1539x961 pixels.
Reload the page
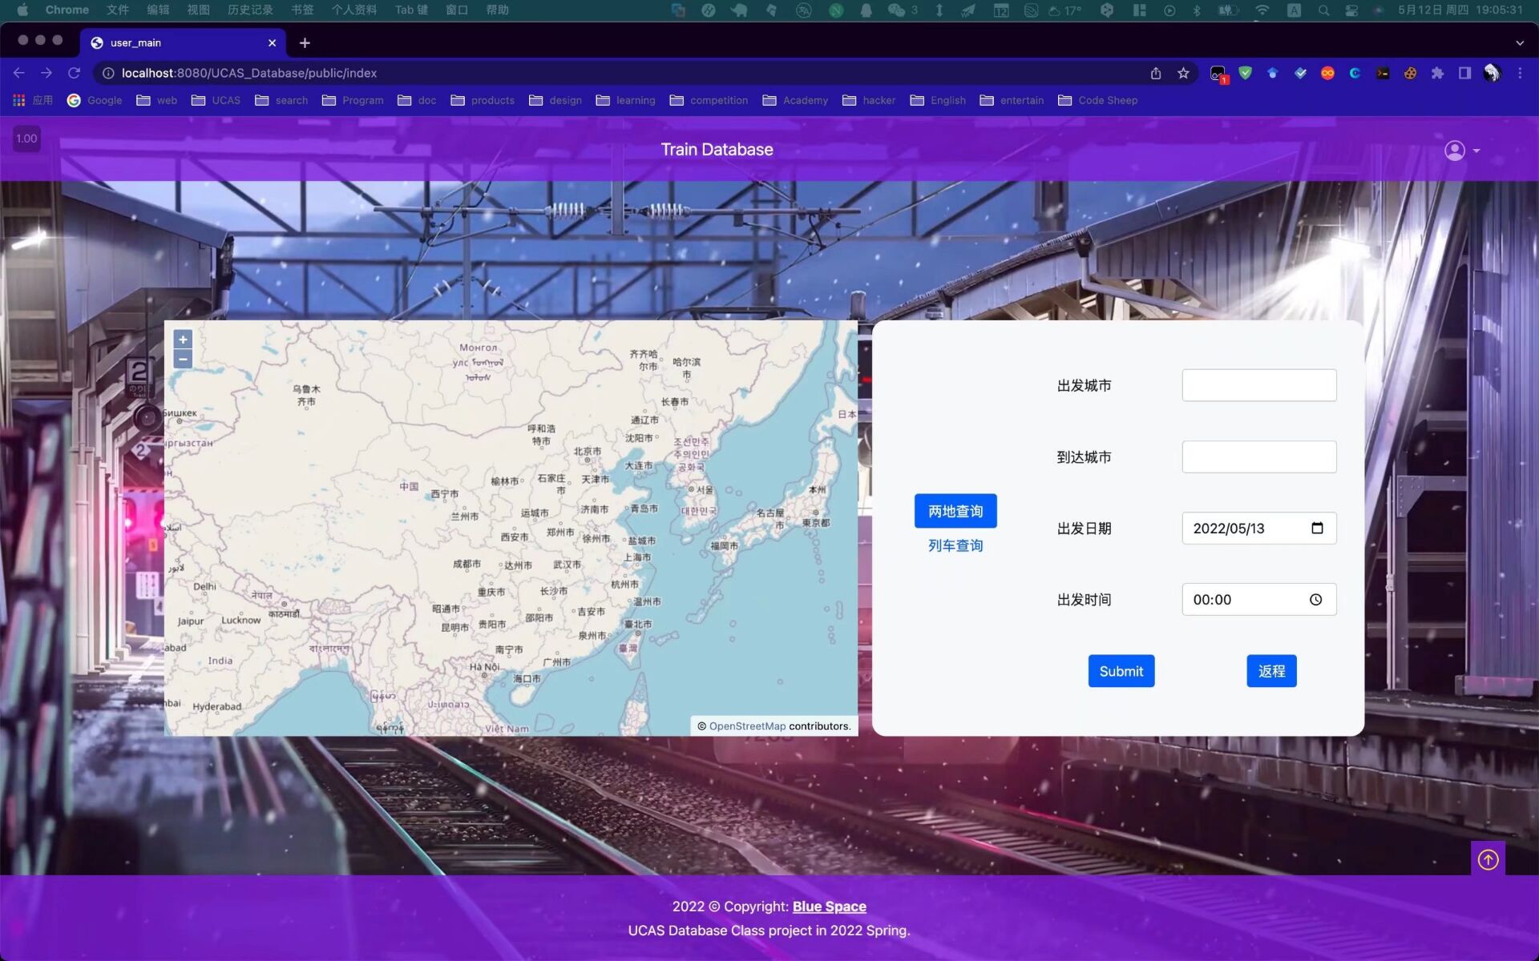click(74, 73)
